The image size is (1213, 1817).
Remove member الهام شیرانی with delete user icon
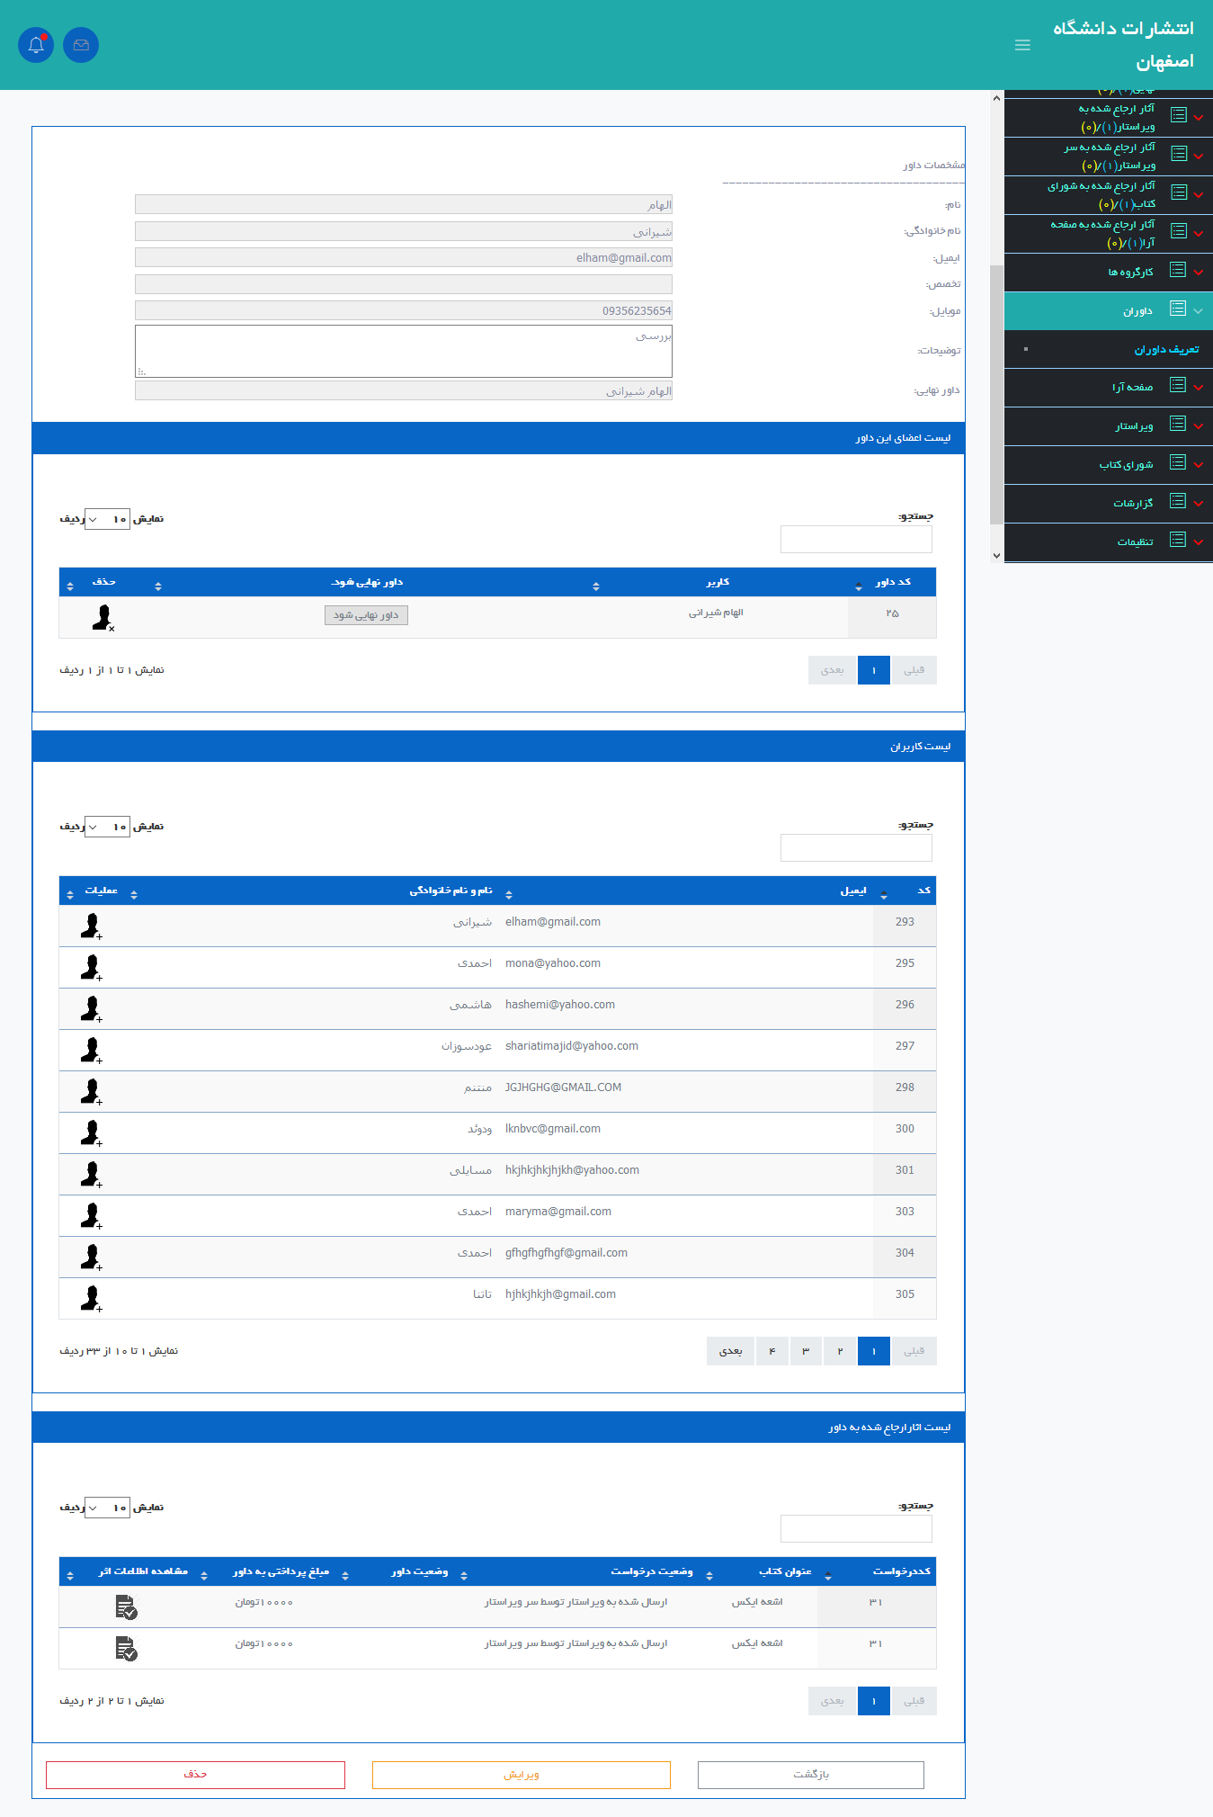tap(103, 617)
